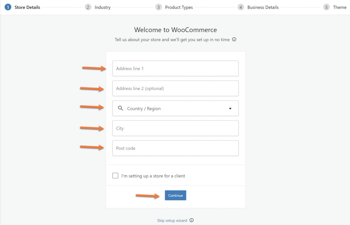Image resolution: width=350 pixels, height=225 pixels.
Task: Click the step 4 number circle
Action: 241,7
